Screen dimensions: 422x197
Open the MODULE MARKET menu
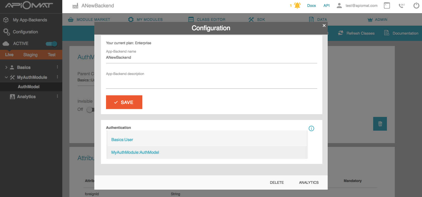click(x=93, y=20)
